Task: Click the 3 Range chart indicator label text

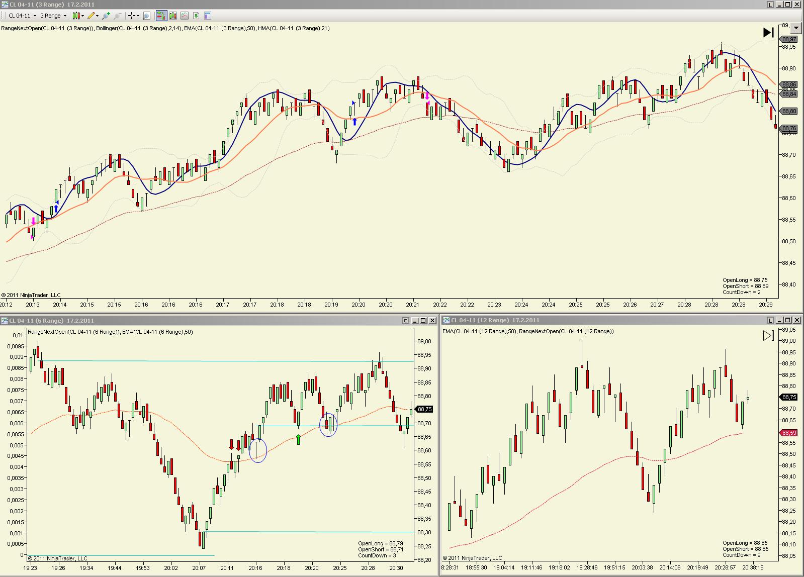Action: pyautogui.click(x=165, y=28)
